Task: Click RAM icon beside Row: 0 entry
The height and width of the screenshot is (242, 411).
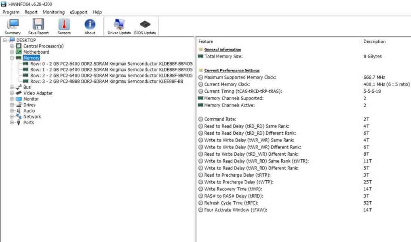Action: 25,64
